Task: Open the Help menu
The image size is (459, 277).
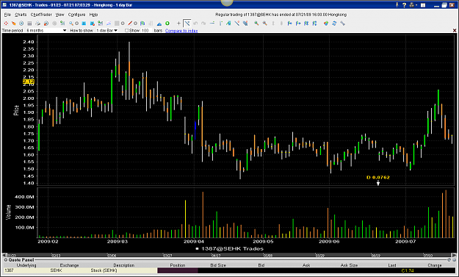Action: pyautogui.click(x=93, y=15)
